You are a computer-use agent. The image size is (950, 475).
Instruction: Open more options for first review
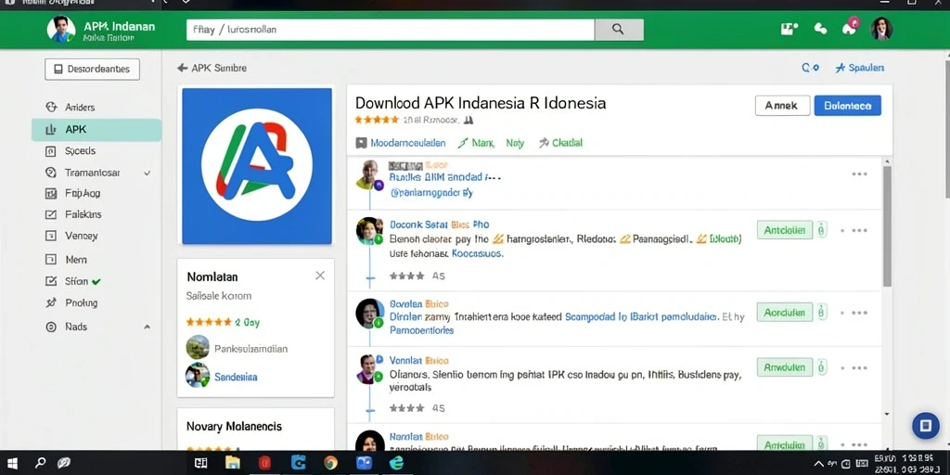[859, 173]
